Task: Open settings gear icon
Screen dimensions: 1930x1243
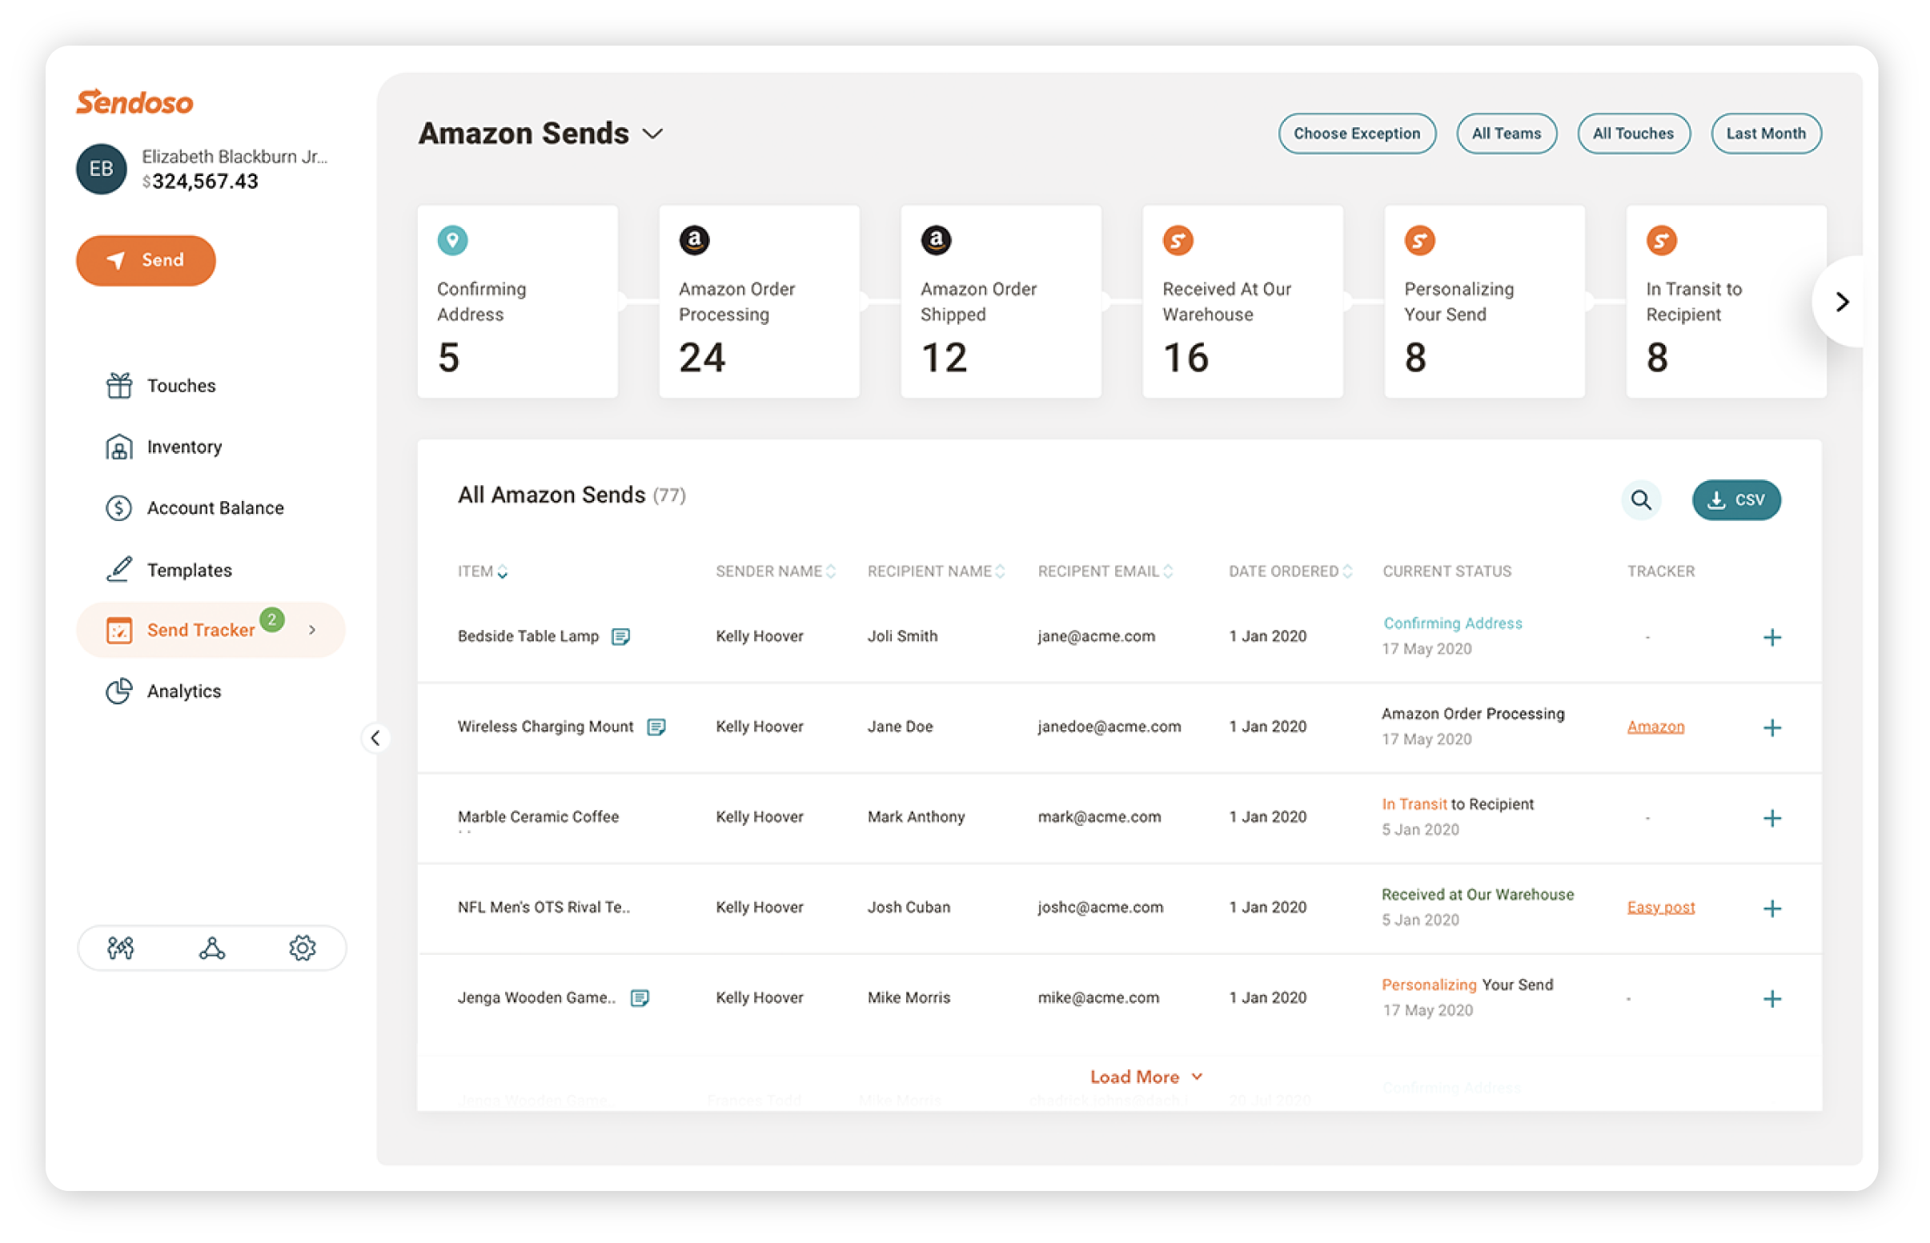Action: click(x=303, y=948)
